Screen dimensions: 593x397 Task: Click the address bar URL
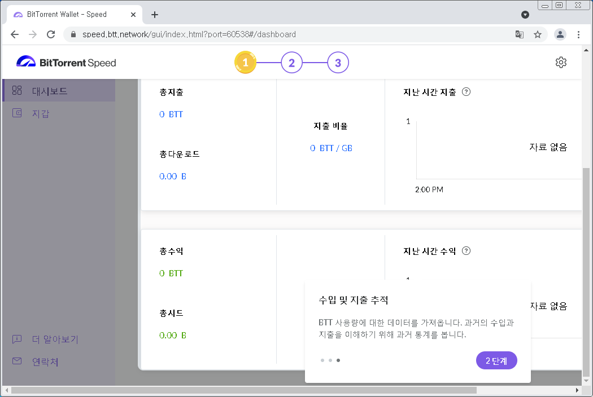click(189, 34)
